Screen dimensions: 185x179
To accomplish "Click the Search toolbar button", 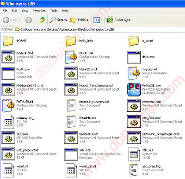I will pyautogui.click(x=58, y=20).
